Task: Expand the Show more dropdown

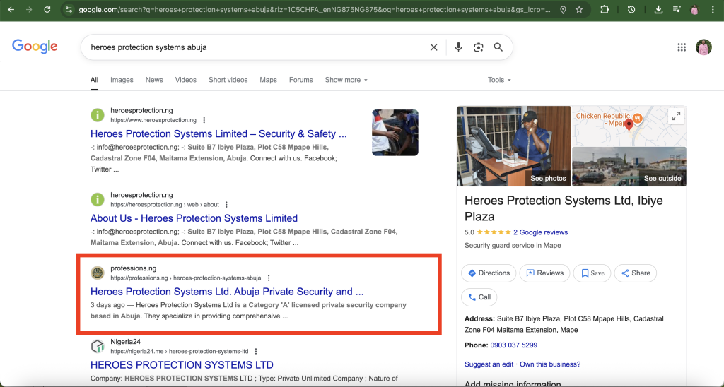Action: [x=346, y=80]
